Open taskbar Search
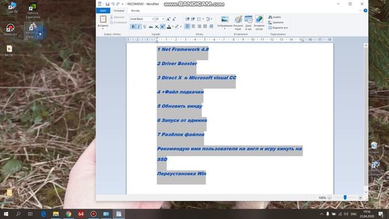The image size is (389, 219). [18, 214]
